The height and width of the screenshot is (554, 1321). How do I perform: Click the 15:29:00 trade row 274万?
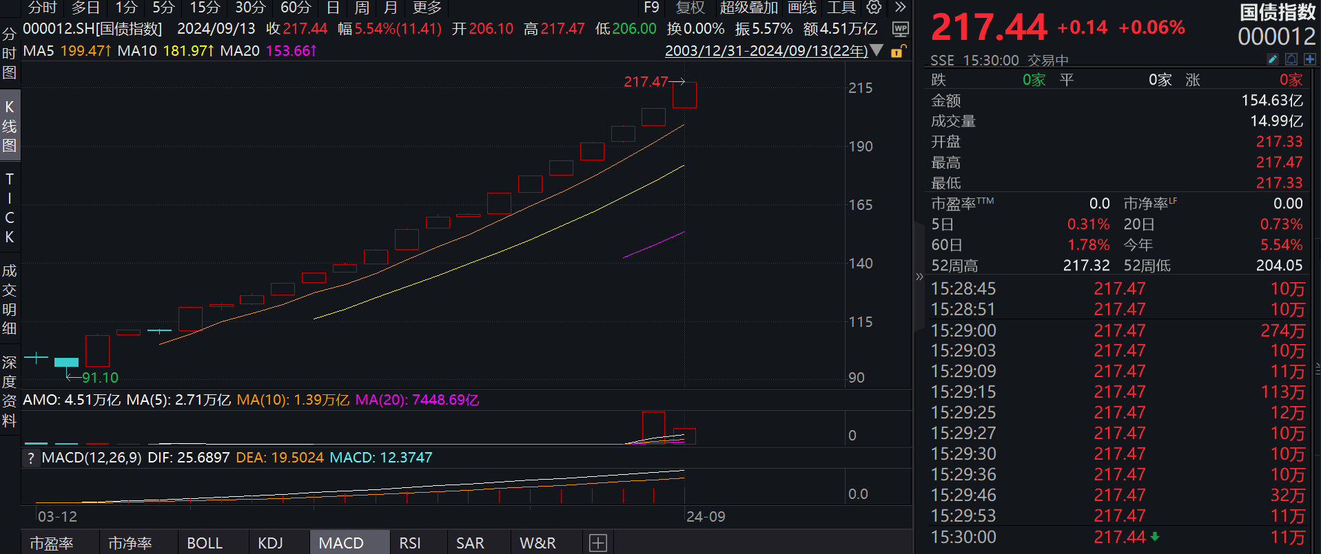tap(1118, 330)
